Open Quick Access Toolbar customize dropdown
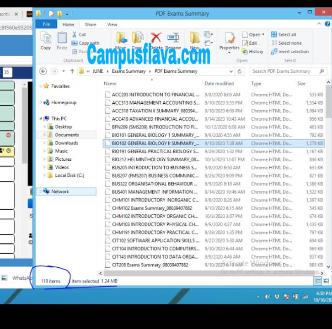The height and width of the screenshot is (329, 332). pos(67,14)
